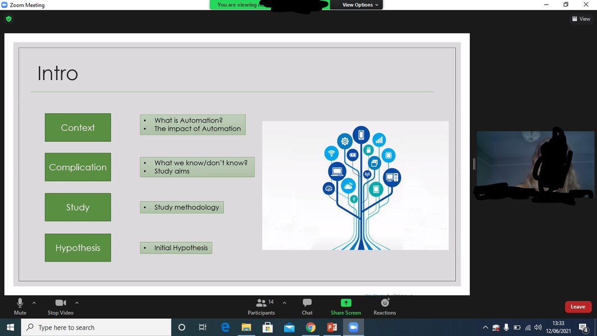Screen dimensions: 597x336
Task: Click the 'Zoom Meeting' window title
Action: [27, 5]
